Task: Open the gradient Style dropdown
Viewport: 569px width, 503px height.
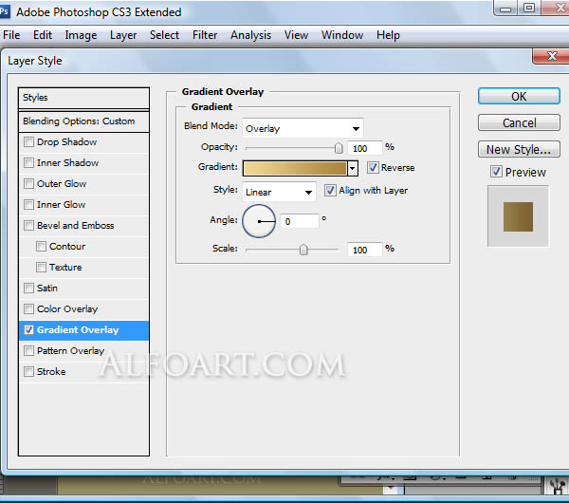Action: [x=279, y=192]
